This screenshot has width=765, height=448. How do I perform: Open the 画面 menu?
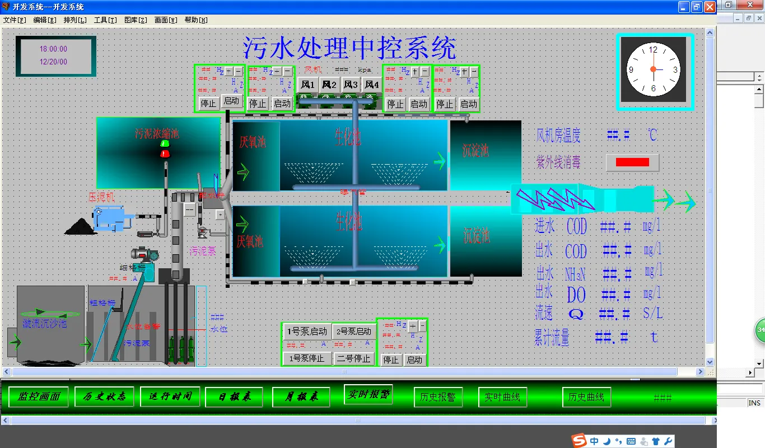pyautogui.click(x=166, y=20)
